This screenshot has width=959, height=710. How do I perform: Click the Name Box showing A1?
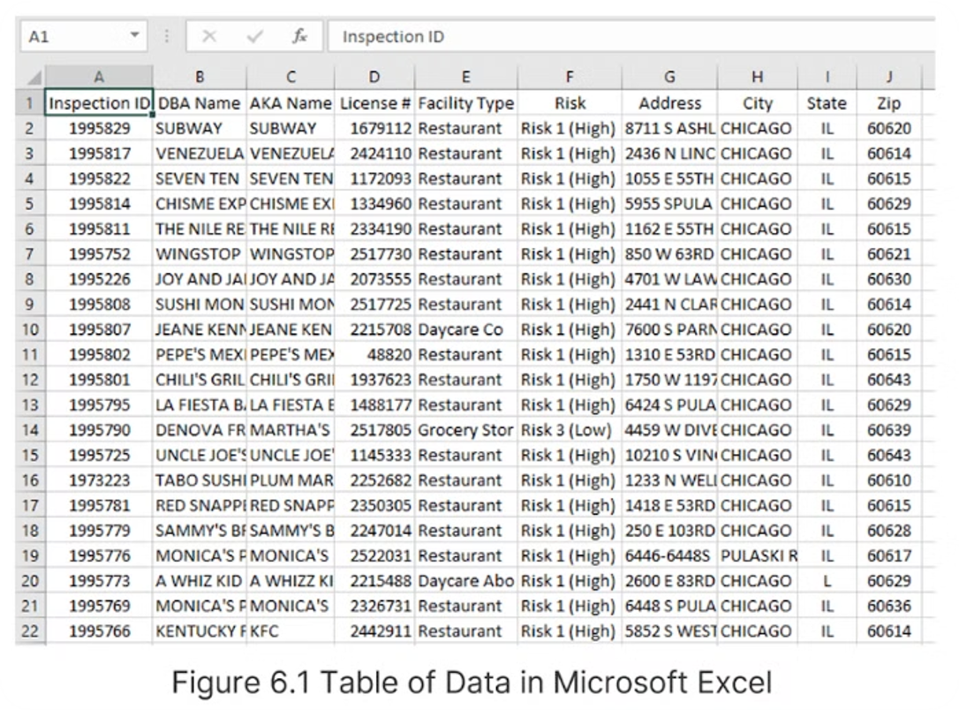(x=83, y=37)
